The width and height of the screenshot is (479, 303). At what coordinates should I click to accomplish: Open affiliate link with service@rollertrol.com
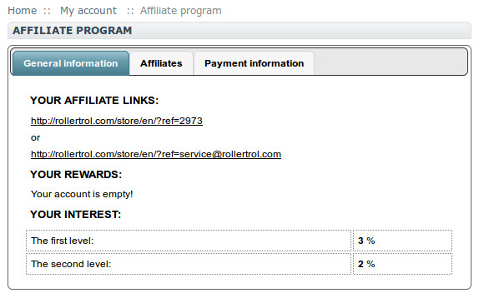tap(156, 154)
